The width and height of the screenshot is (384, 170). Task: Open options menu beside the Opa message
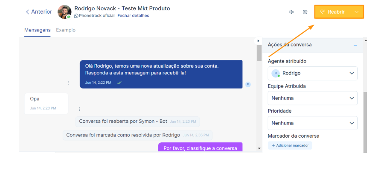[x=79, y=109]
